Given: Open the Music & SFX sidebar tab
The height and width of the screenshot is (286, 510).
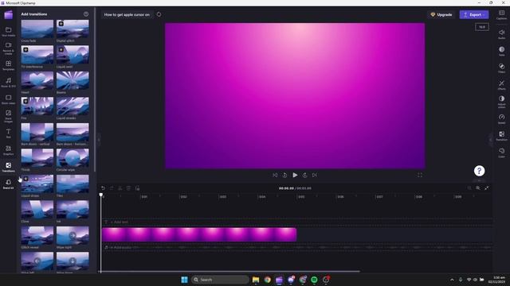Looking at the screenshot, I should point(9,83).
